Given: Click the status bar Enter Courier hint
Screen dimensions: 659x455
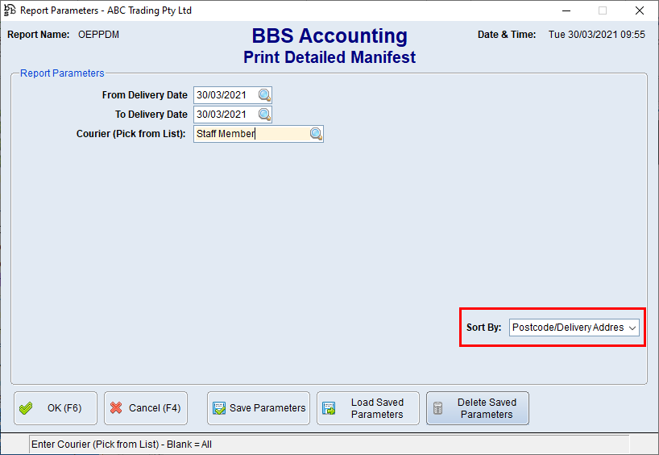Looking at the screenshot, I should click(x=121, y=444).
